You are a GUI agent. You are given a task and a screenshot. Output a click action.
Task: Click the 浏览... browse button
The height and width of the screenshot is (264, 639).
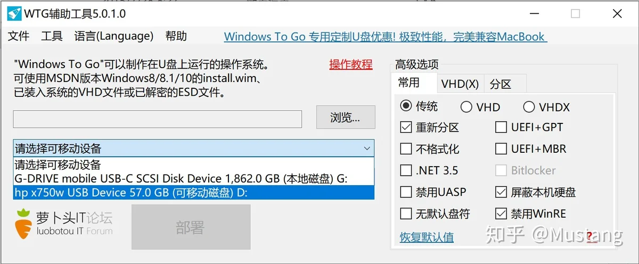(346, 117)
